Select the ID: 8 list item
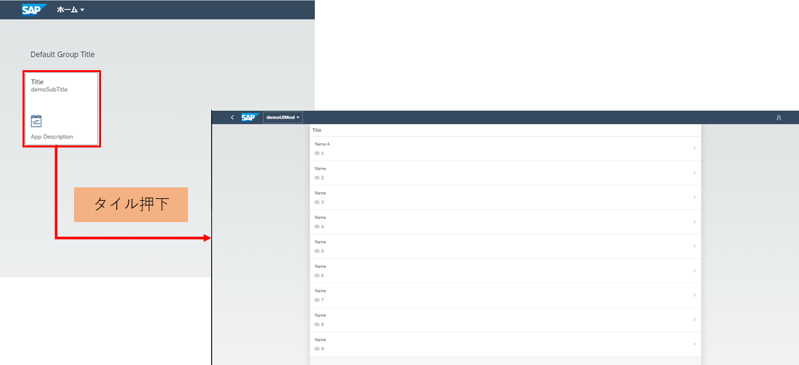The image size is (799, 365). (505, 320)
